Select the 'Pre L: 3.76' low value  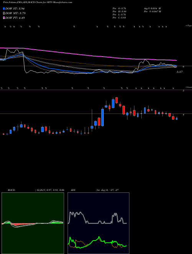coord(119,15)
